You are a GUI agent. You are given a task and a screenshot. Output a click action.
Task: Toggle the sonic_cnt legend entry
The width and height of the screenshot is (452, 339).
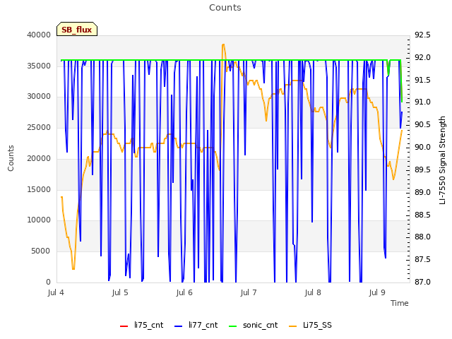[253, 326]
